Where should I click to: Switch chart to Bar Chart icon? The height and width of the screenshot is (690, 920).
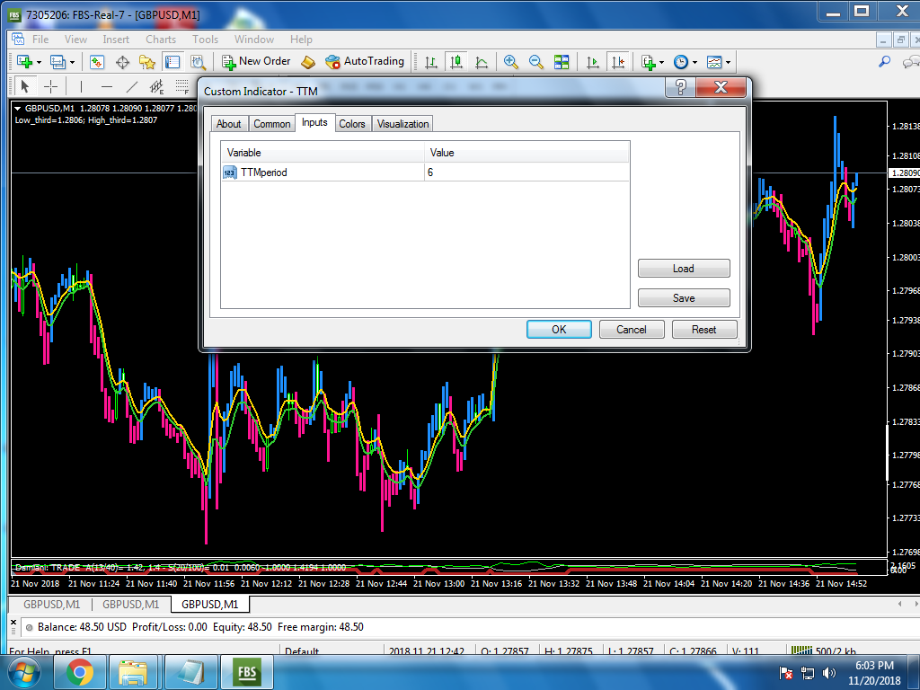pos(431,62)
